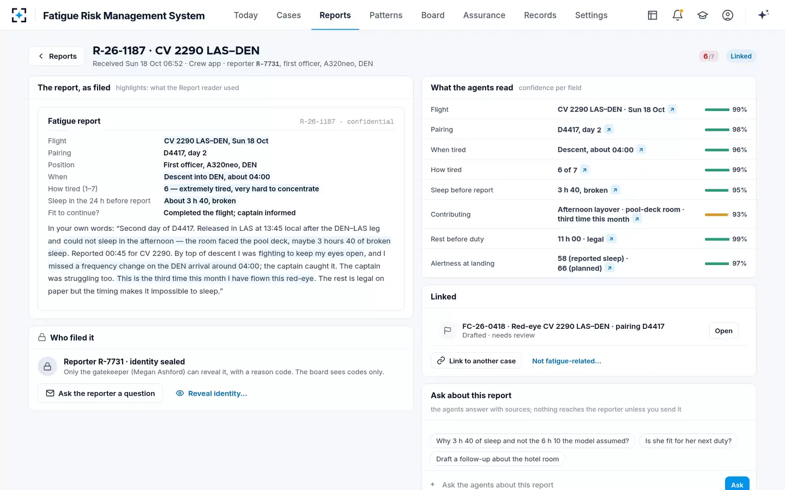Select 'Is she fit for her next duty?' suggestion
Screen dimensions: 785x490
point(689,441)
